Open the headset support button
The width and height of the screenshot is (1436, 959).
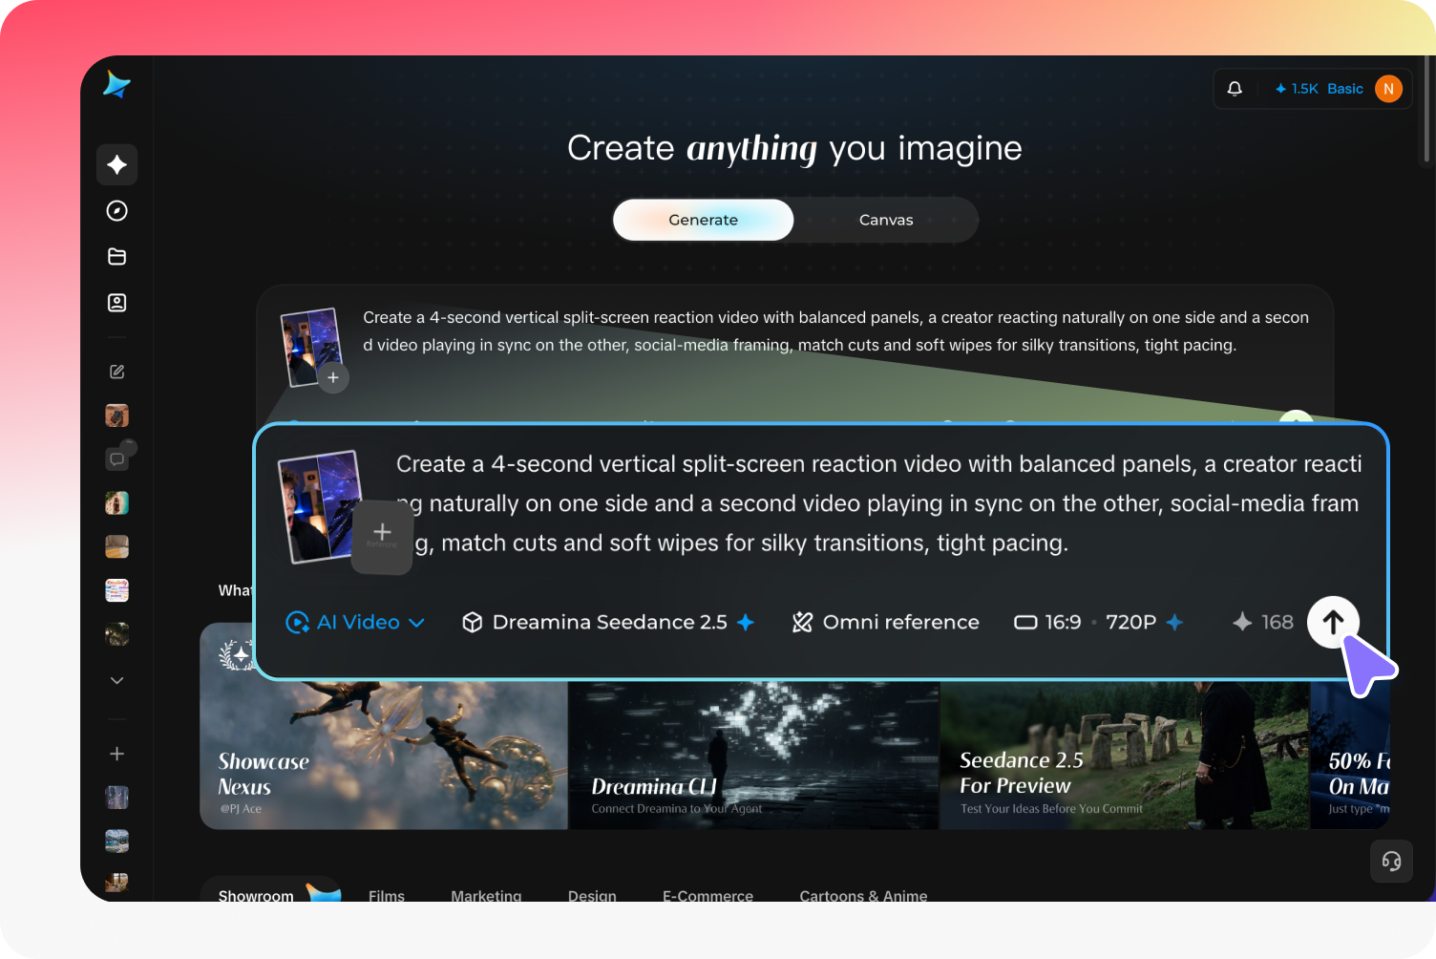tap(1391, 861)
